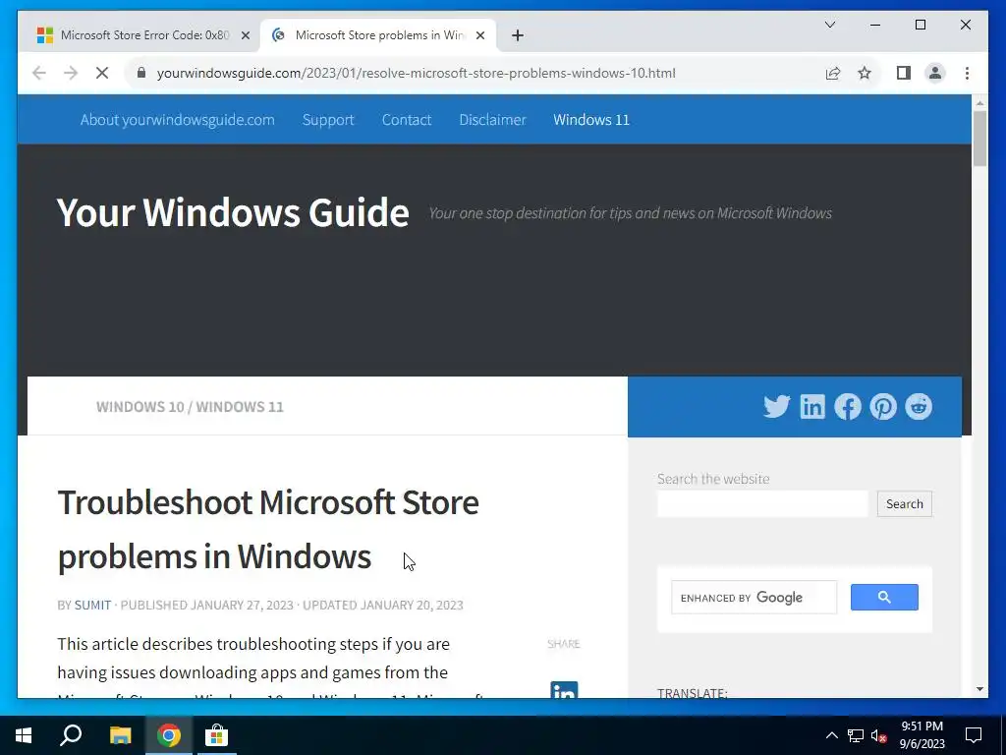Click the address bar URL
The height and width of the screenshot is (755, 1006).
point(416,73)
